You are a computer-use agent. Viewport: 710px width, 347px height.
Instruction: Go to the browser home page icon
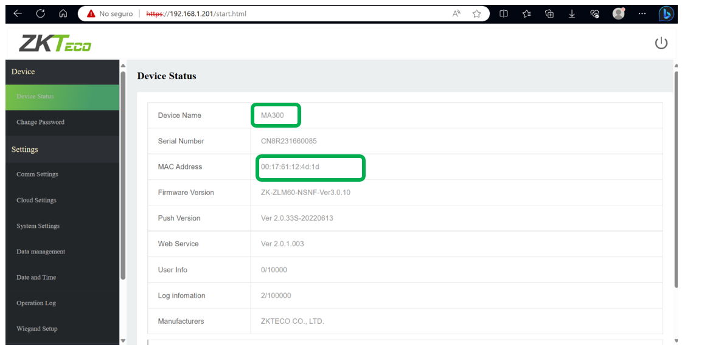click(63, 13)
